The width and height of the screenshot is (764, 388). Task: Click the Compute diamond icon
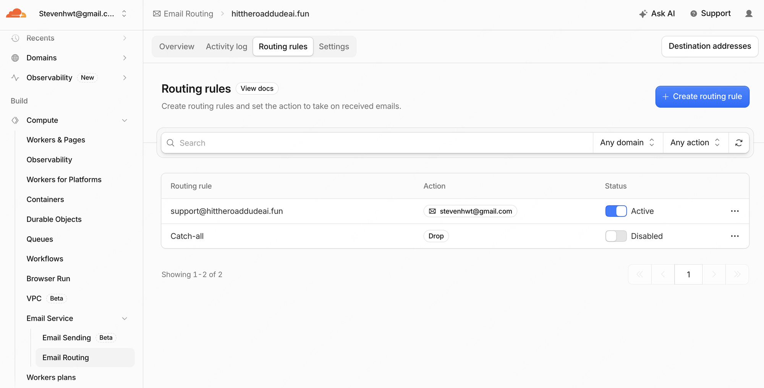tap(15, 120)
